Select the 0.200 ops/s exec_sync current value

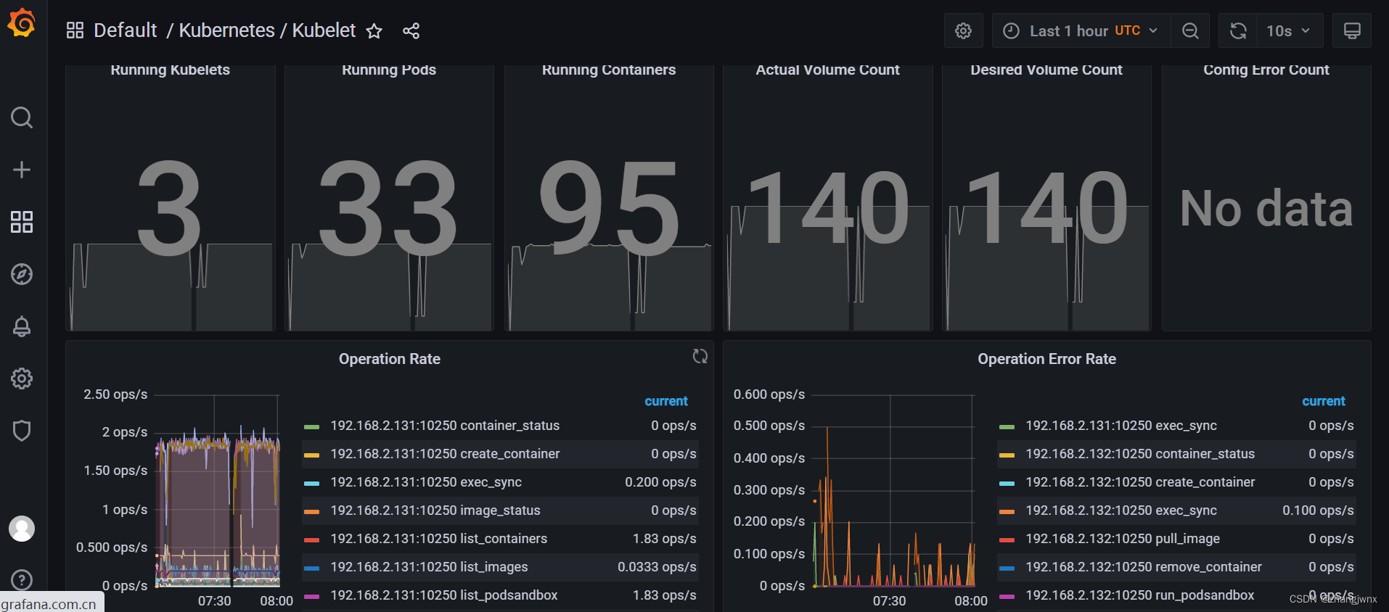tap(660, 482)
